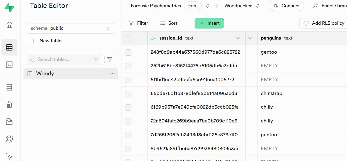Viewport: 347px width, 161px height.
Task: Select the chinstrap row checkbox
Action: 128,93
